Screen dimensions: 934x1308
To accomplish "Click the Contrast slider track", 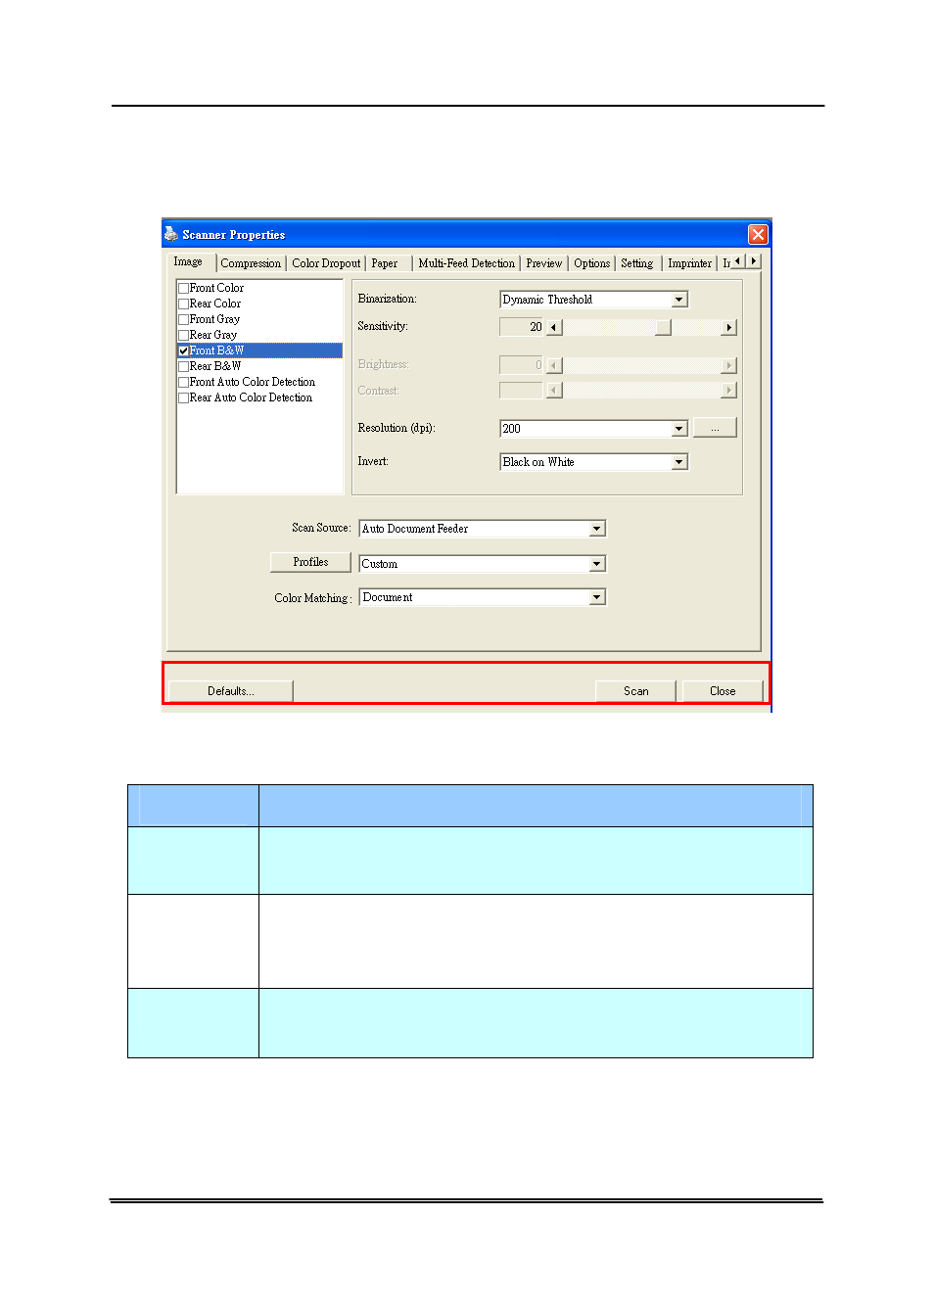I will click(x=642, y=391).
